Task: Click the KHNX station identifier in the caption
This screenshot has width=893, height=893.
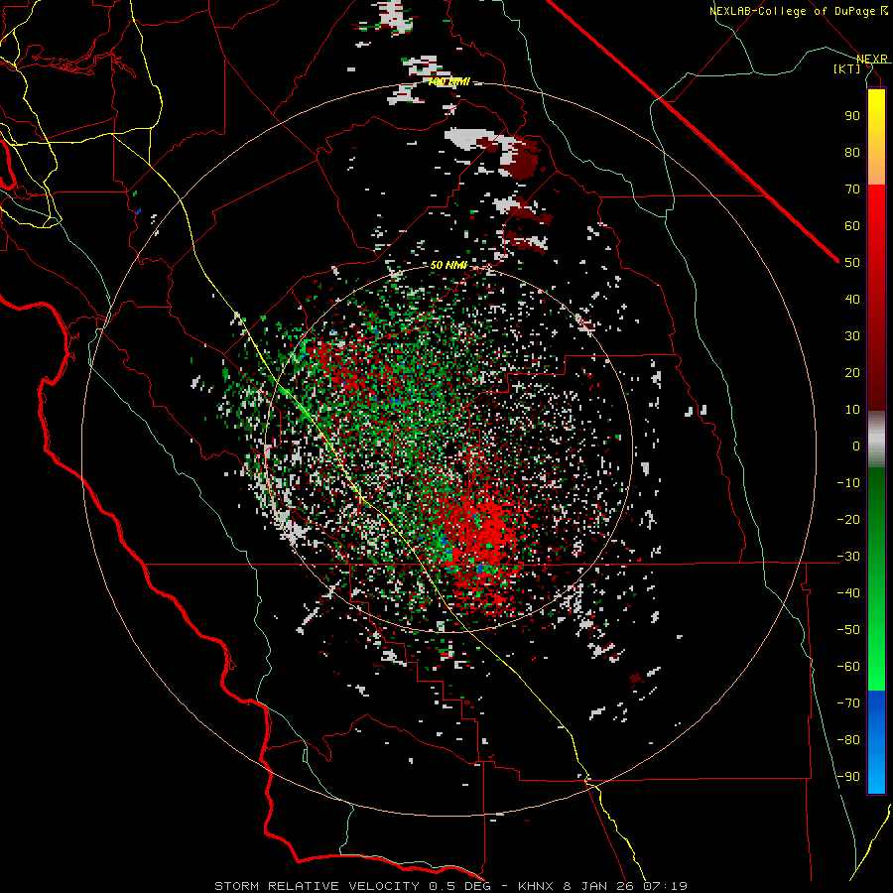Action: 537,886
